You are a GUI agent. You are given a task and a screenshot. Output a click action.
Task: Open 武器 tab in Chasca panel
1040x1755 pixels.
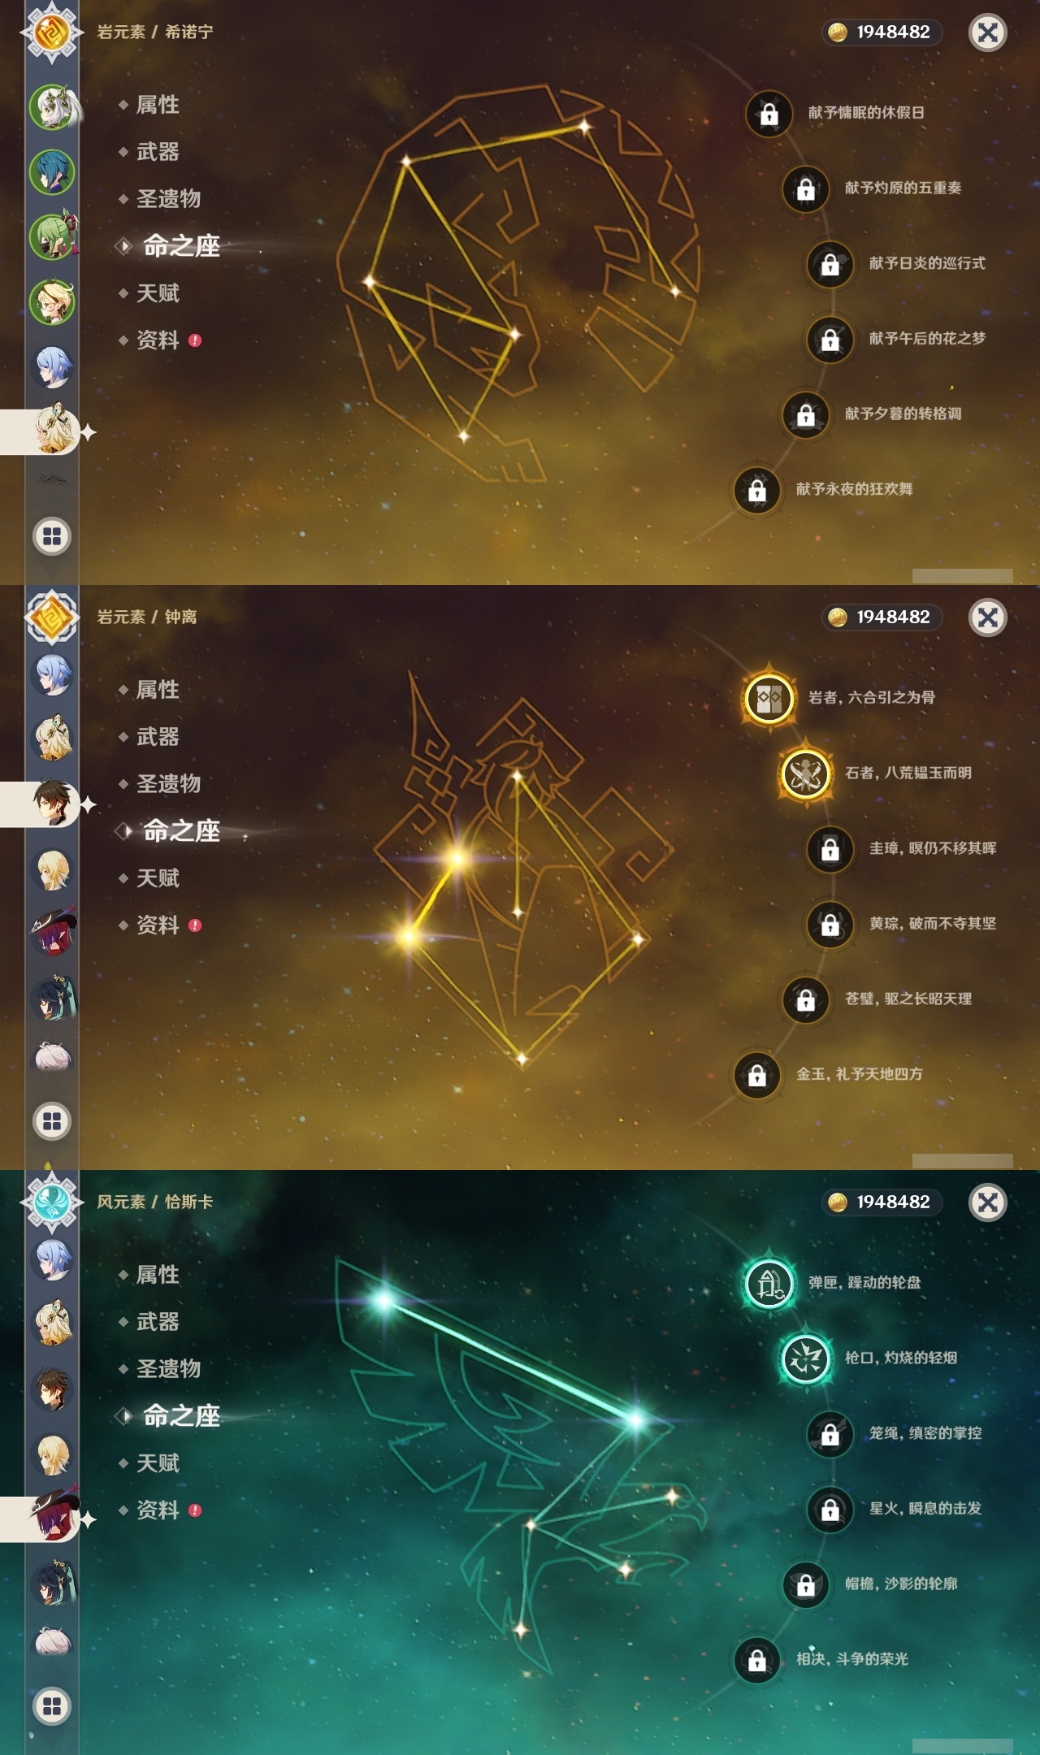tap(158, 1322)
